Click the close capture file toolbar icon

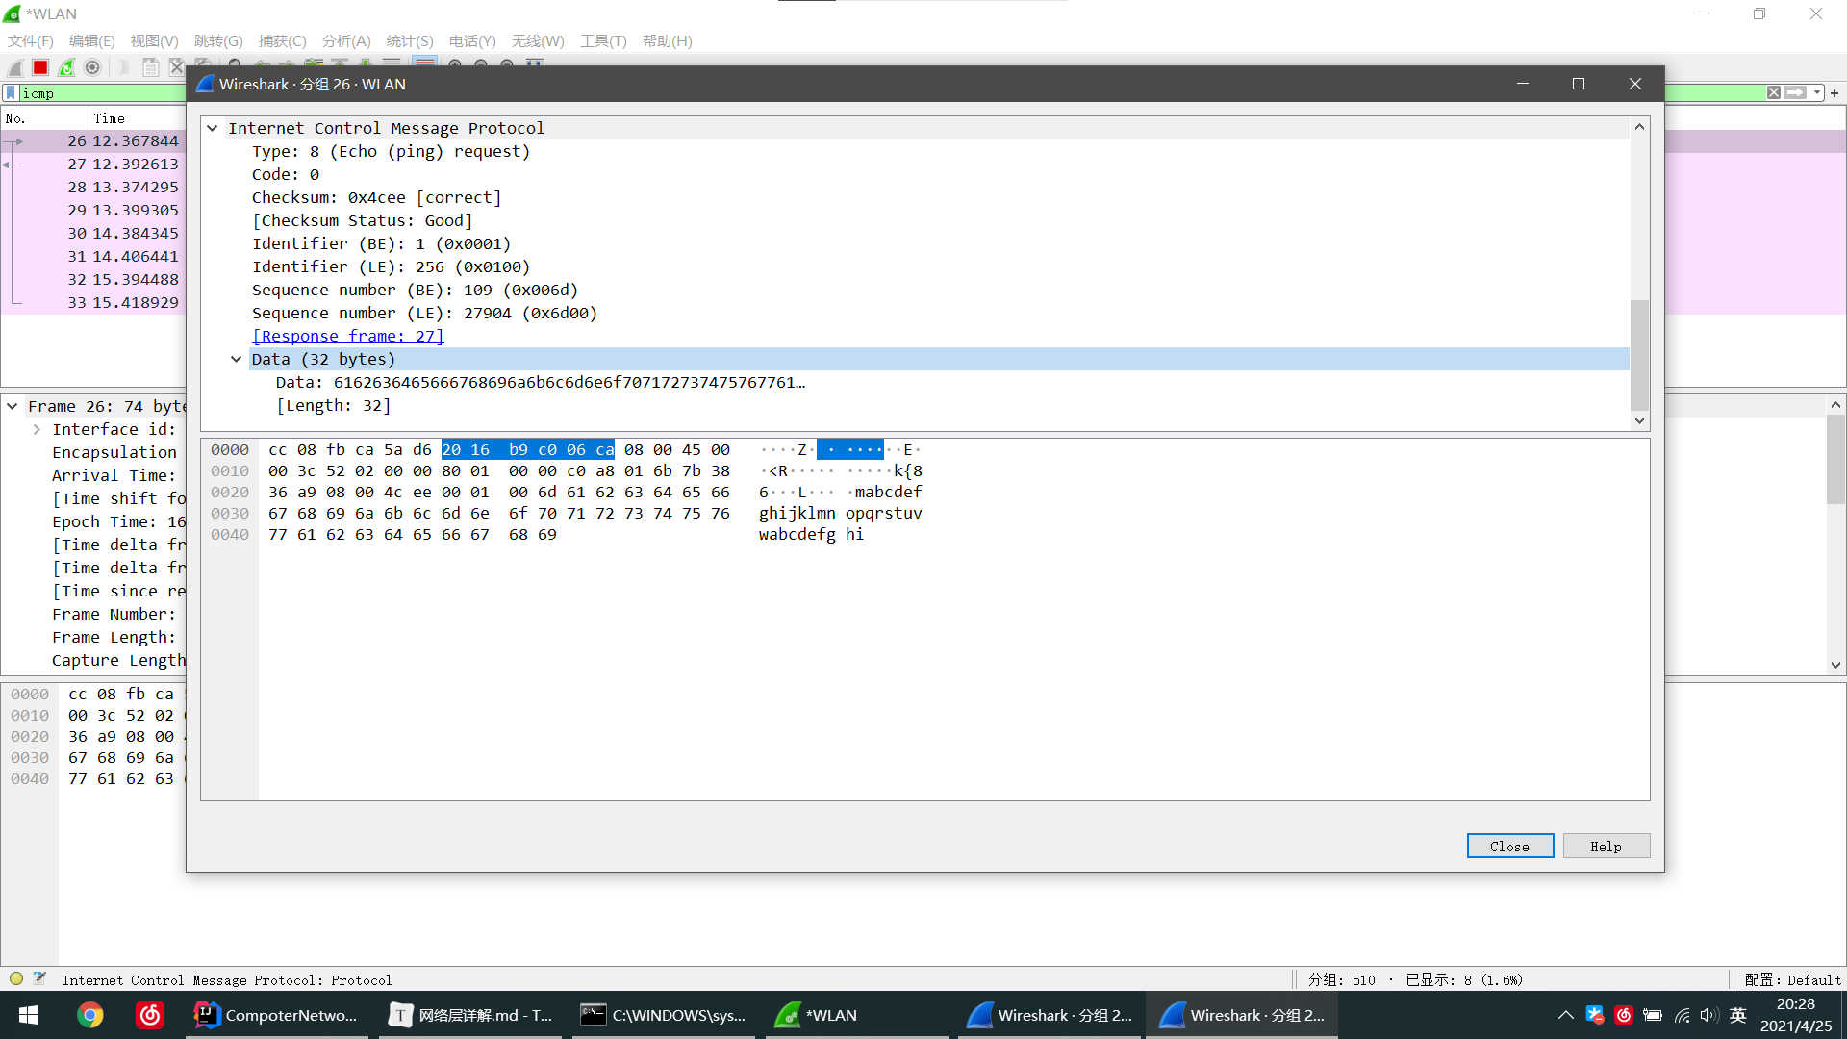pos(176,67)
